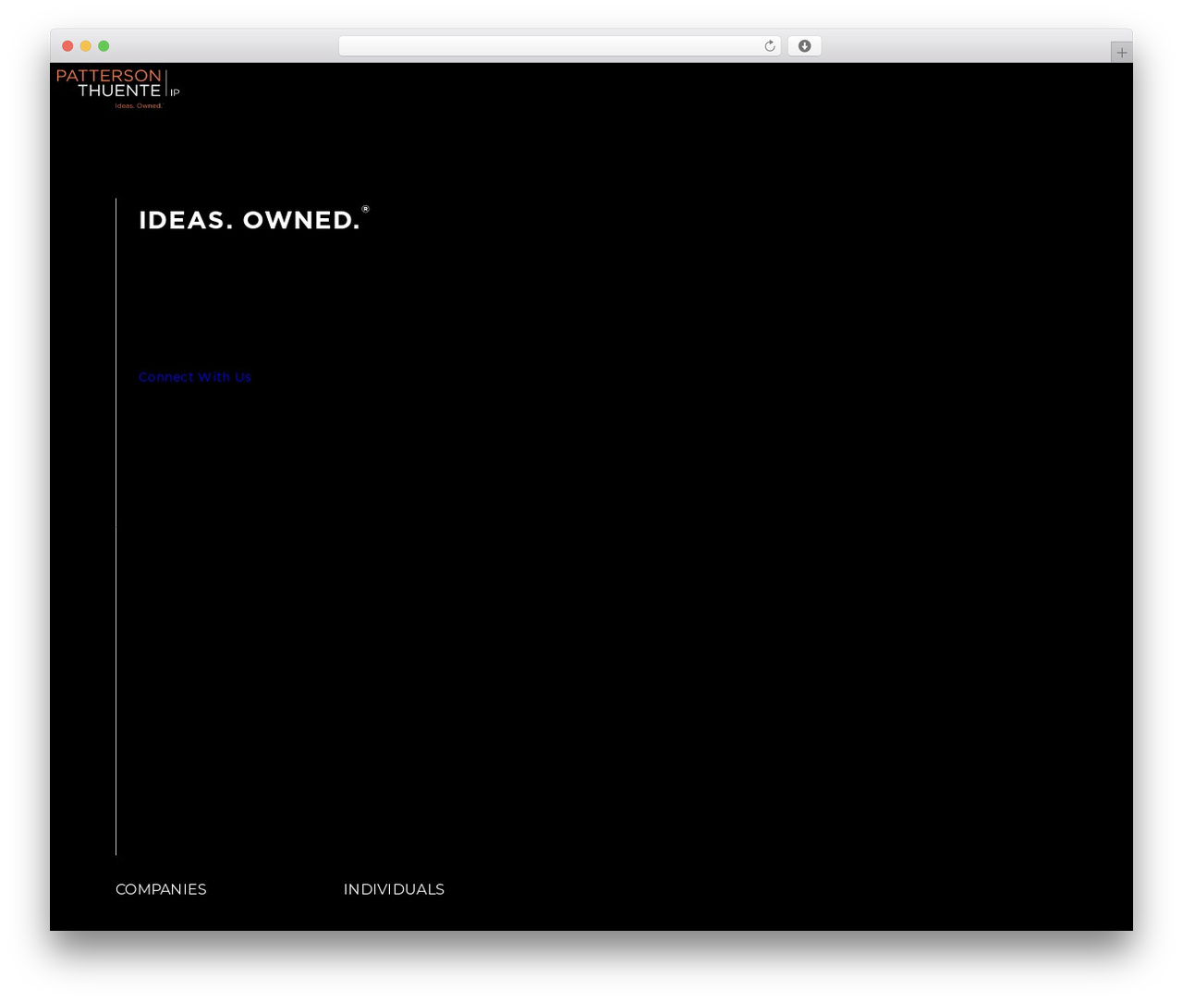Maximize the window with the green button

(x=104, y=46)
